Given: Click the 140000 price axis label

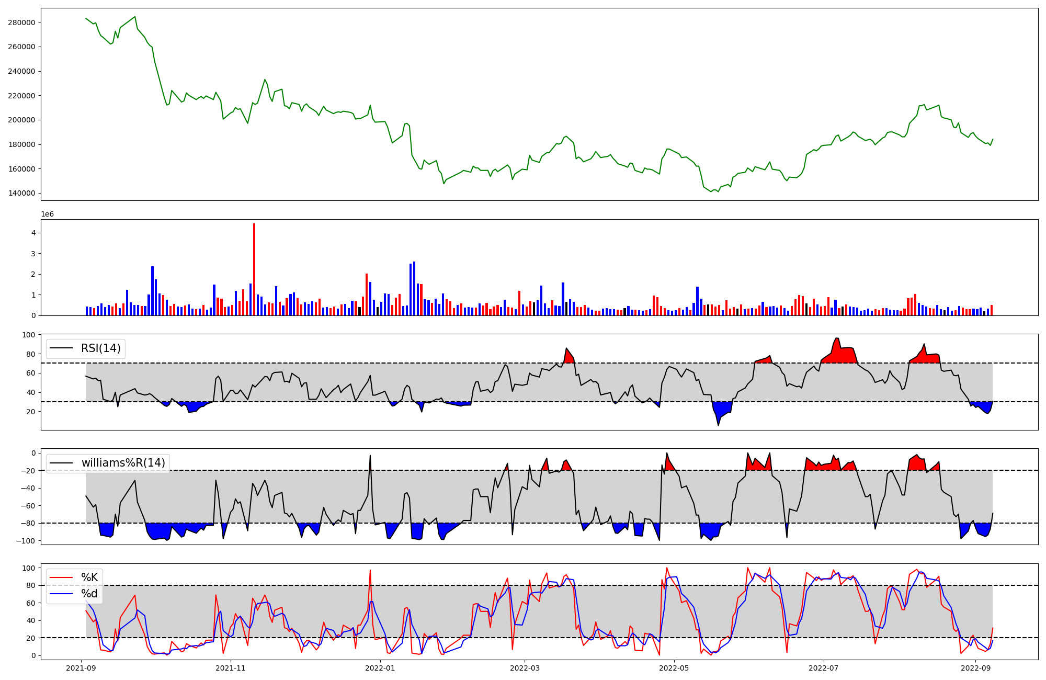Looking at the screenshot, I should pyautogui.click(x=21, y=193).
